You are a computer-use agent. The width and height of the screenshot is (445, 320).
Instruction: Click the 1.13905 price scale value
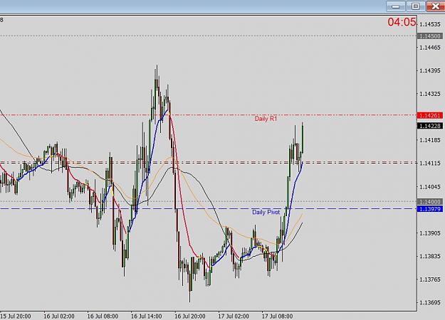[x=430, y=233]
